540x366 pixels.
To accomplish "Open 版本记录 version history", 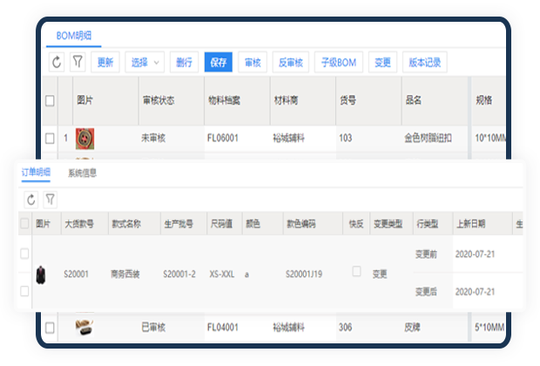I will pyautogui.click(x=425, y=63).
